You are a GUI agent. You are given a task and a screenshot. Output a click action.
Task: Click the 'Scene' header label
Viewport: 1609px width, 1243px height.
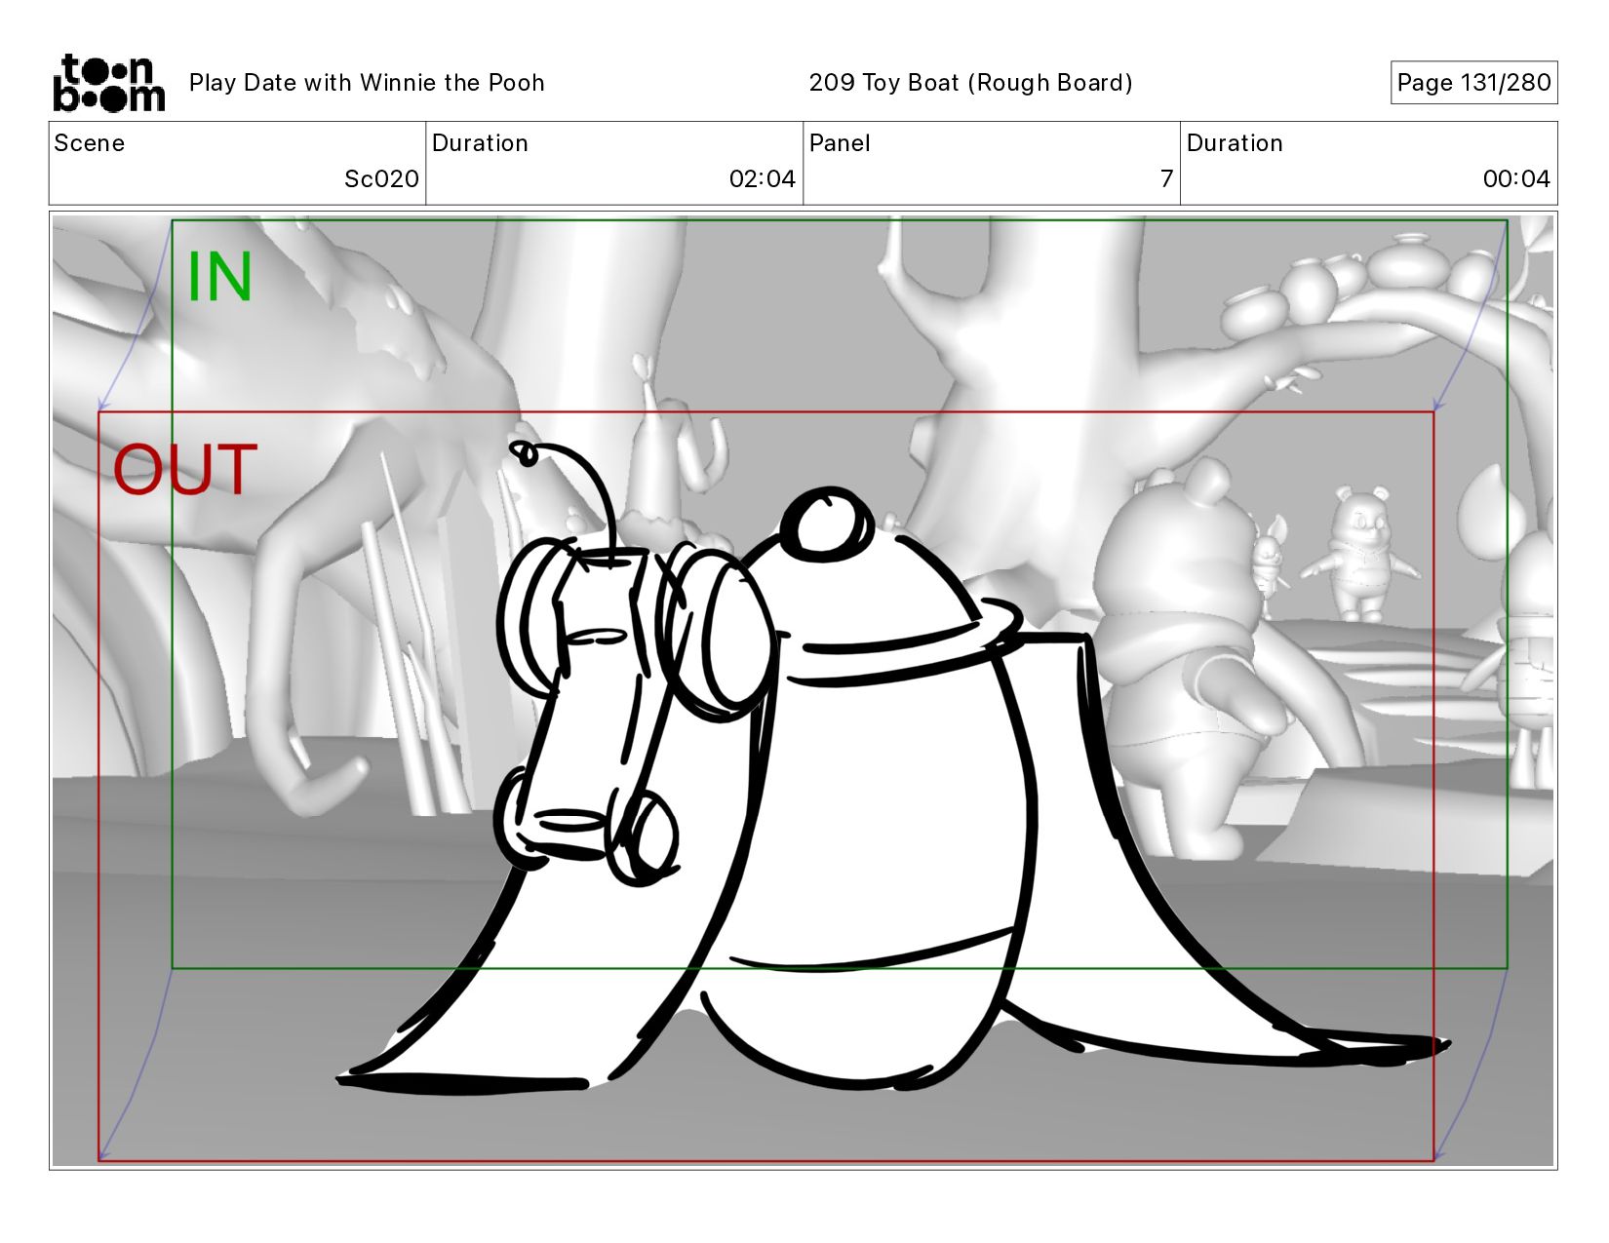[x=90, y=143]
